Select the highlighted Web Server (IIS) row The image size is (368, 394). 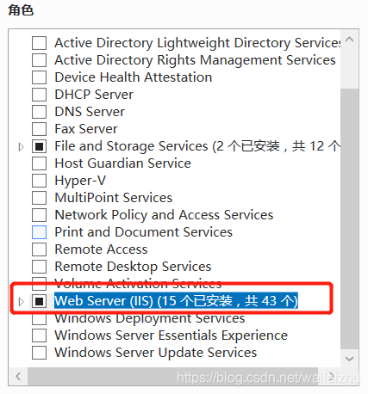coord(176,301)
